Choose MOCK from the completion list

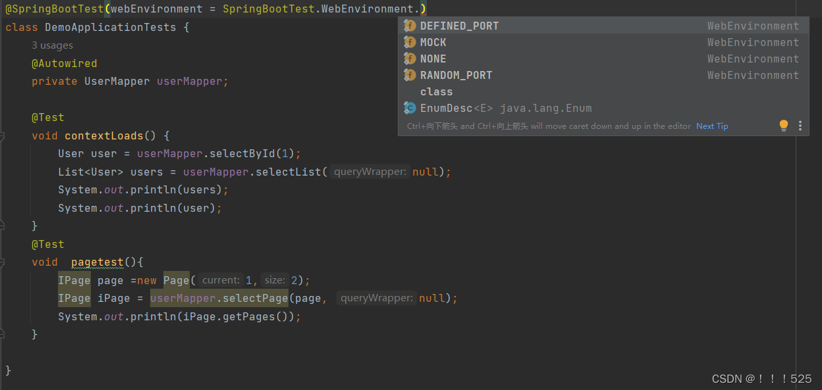pyautogui.click(x=603, y=42)
